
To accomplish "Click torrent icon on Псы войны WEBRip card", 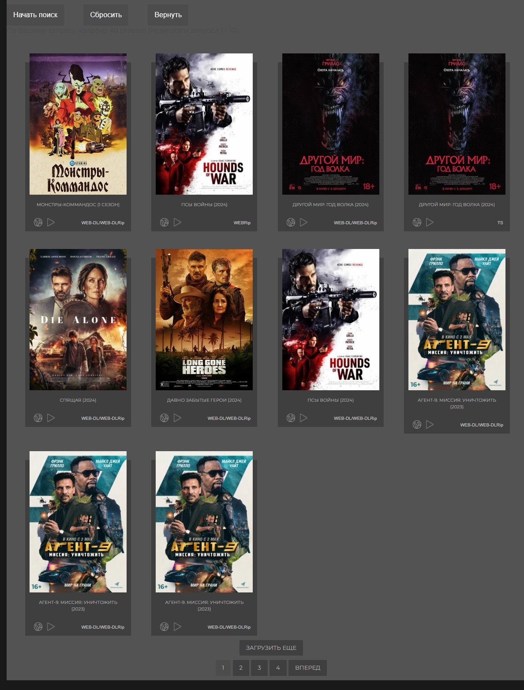I will 165,222.
